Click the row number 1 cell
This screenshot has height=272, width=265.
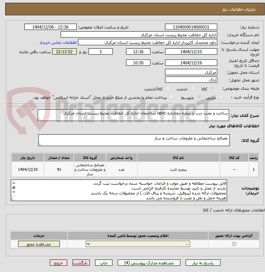point(254,169)
